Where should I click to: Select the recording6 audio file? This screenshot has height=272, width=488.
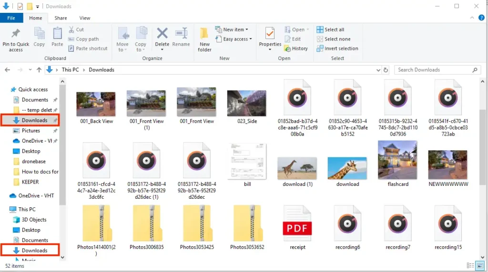(347, 228)
